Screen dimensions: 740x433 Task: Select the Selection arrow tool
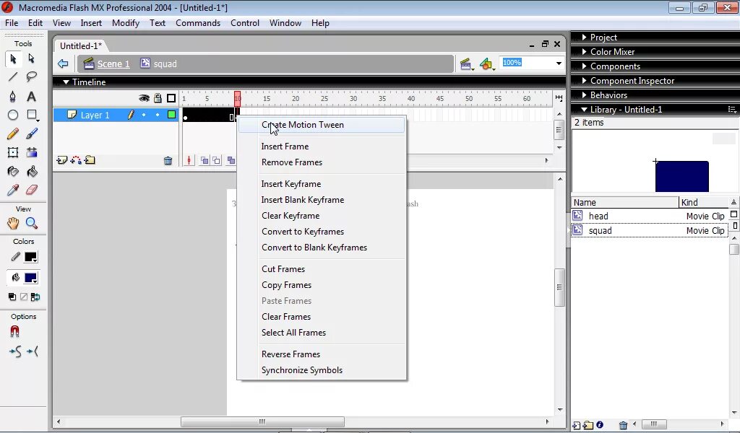pos(13,58)
